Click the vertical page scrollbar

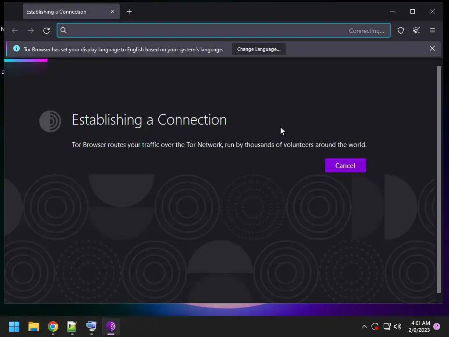(439, 179)
